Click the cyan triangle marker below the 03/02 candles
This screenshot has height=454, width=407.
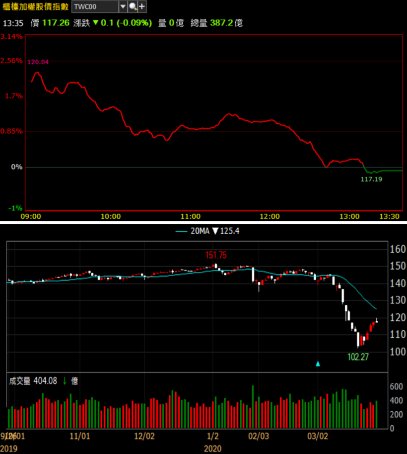(x=318, y=364)
